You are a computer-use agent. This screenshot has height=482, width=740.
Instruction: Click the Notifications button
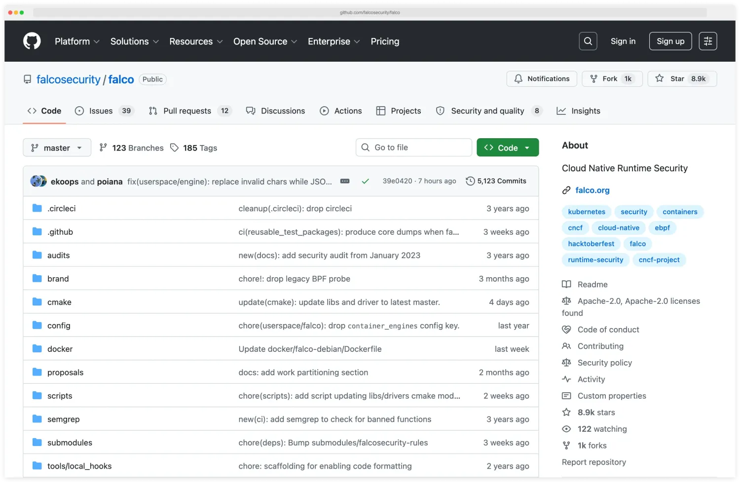542,79
